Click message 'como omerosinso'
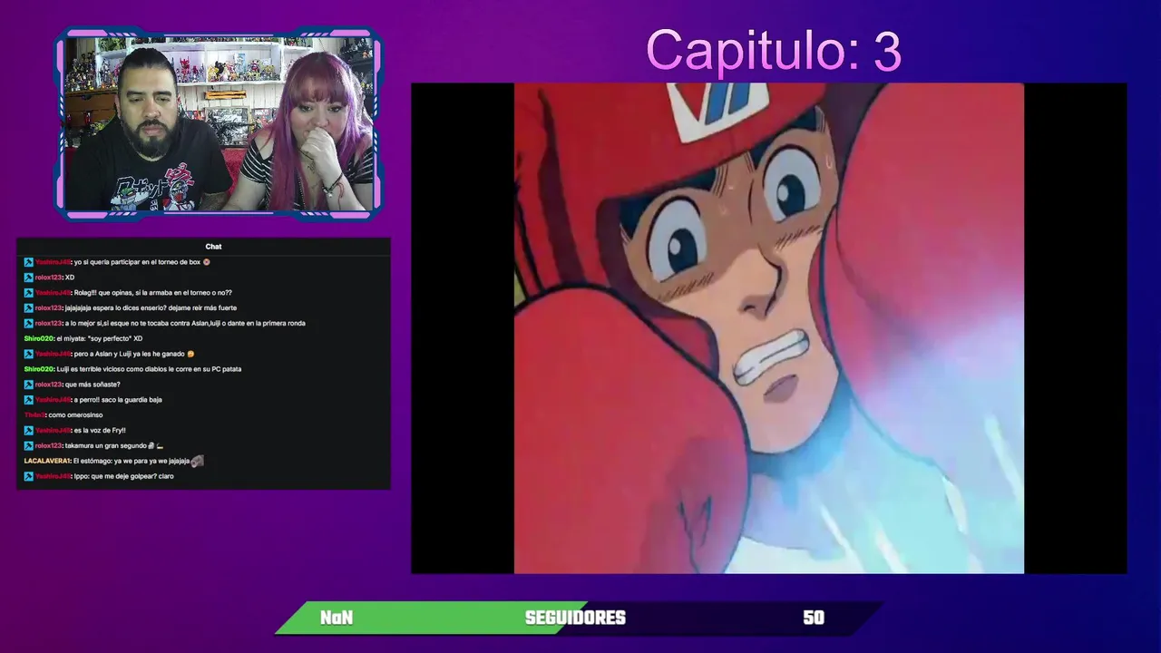The width and height of the screenshot is (1161, 653). [75, 415]
